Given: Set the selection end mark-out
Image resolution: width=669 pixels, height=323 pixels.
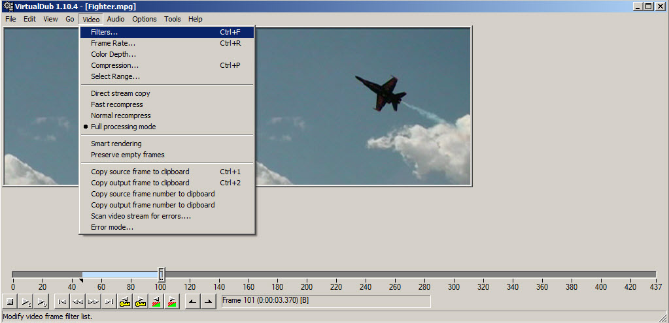Looking at the screenshot, I should [x=208, y=301].
